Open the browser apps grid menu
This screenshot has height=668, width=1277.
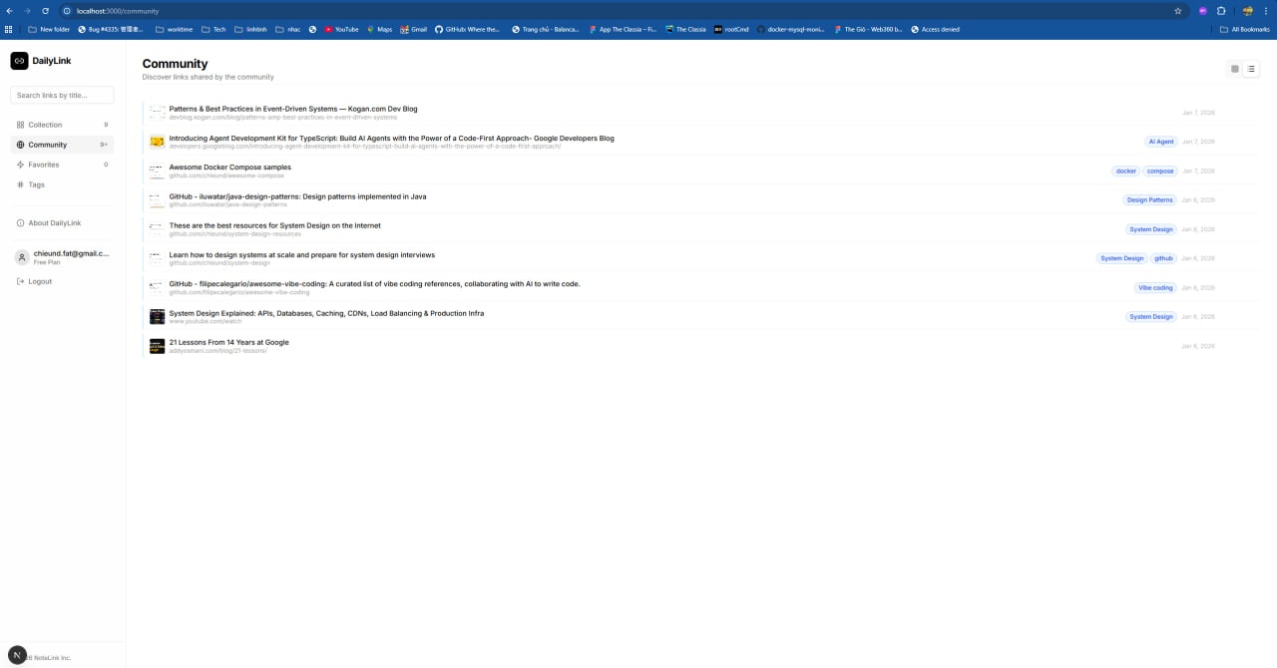pyautogui.click(x=8, y=29)
